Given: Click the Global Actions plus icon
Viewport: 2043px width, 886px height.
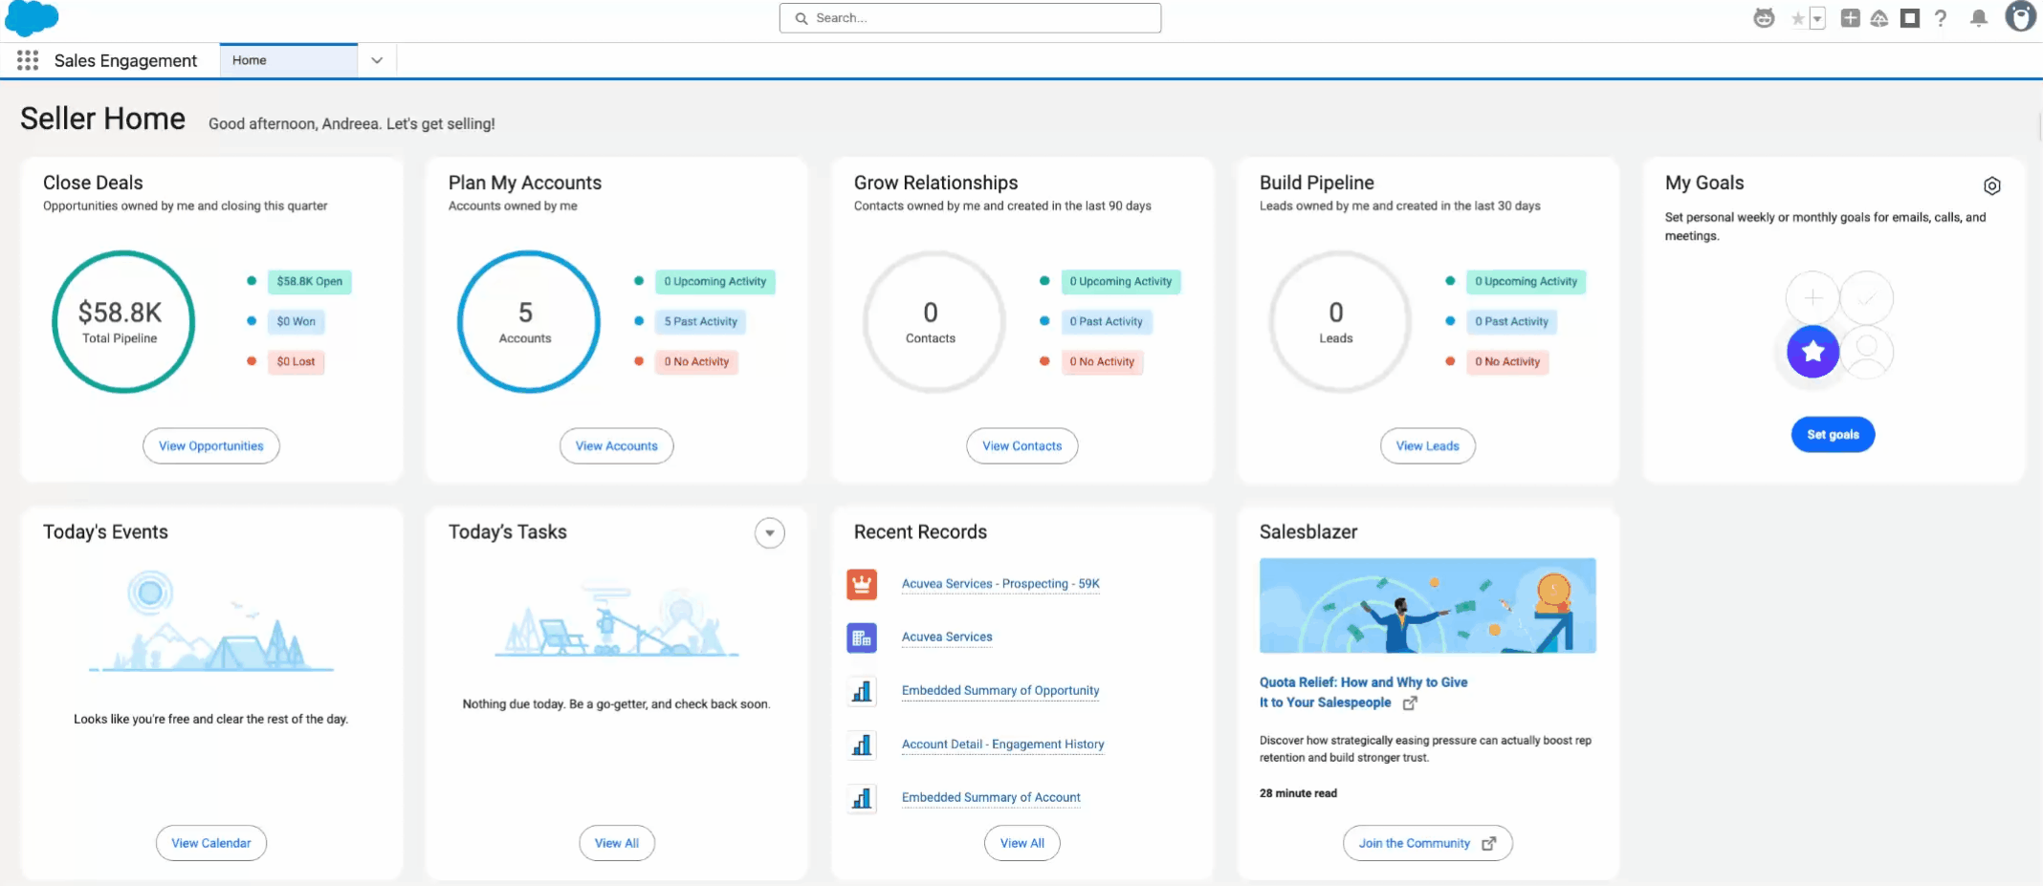Looking at the screenshot, I should pos(1851,18).
